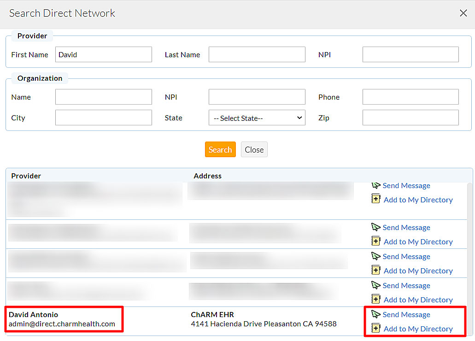Select the Zip code field
This screenshot has height=341, width=475.
pyautogui.click(x=410, y=118)
